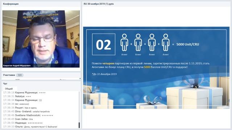Click the highlighted word четырем on slide

(108, 64)
